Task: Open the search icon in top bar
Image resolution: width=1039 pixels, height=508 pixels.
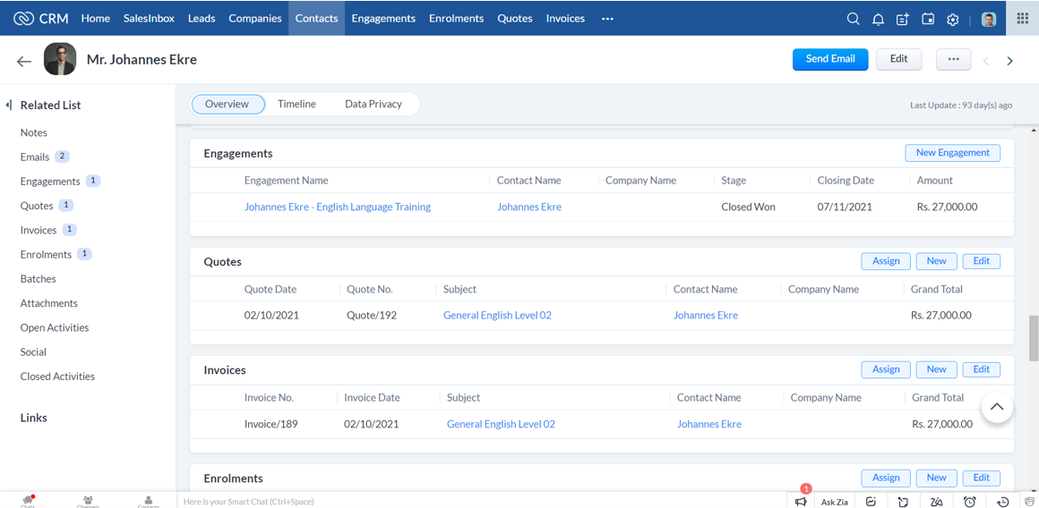Action: pos(854,19)
